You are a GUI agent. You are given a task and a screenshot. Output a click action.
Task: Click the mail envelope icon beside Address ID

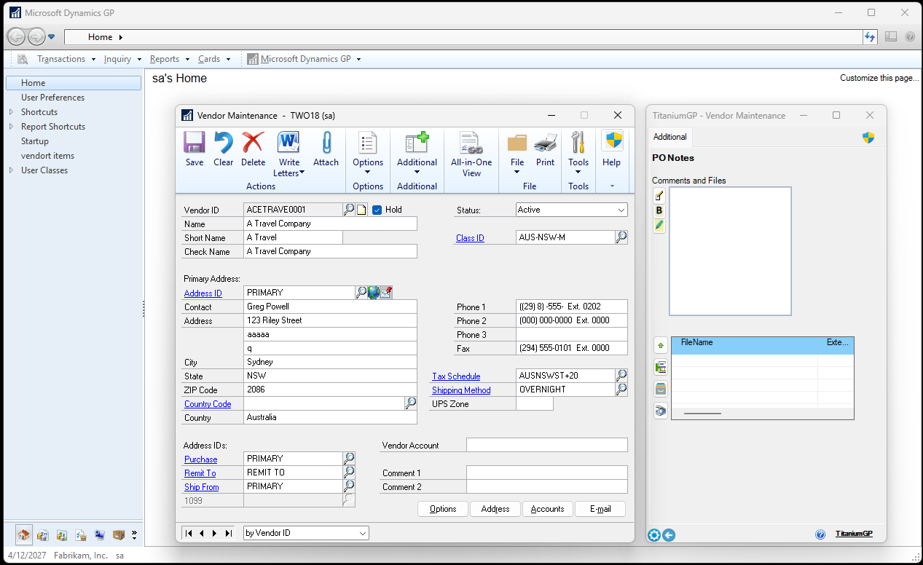tap(386, 293)
